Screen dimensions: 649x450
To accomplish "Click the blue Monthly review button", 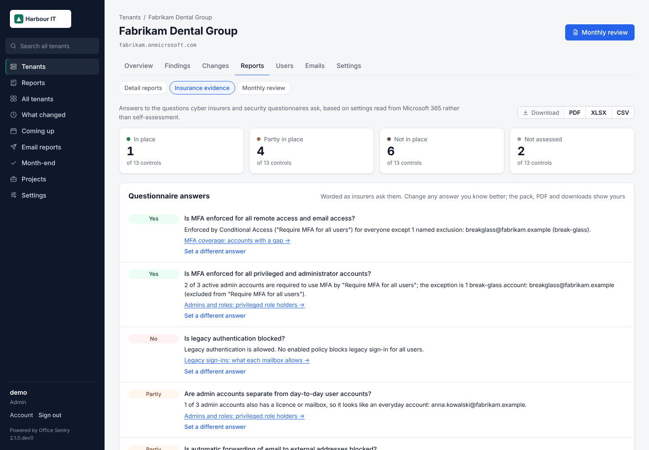I will tap(600, 32).
